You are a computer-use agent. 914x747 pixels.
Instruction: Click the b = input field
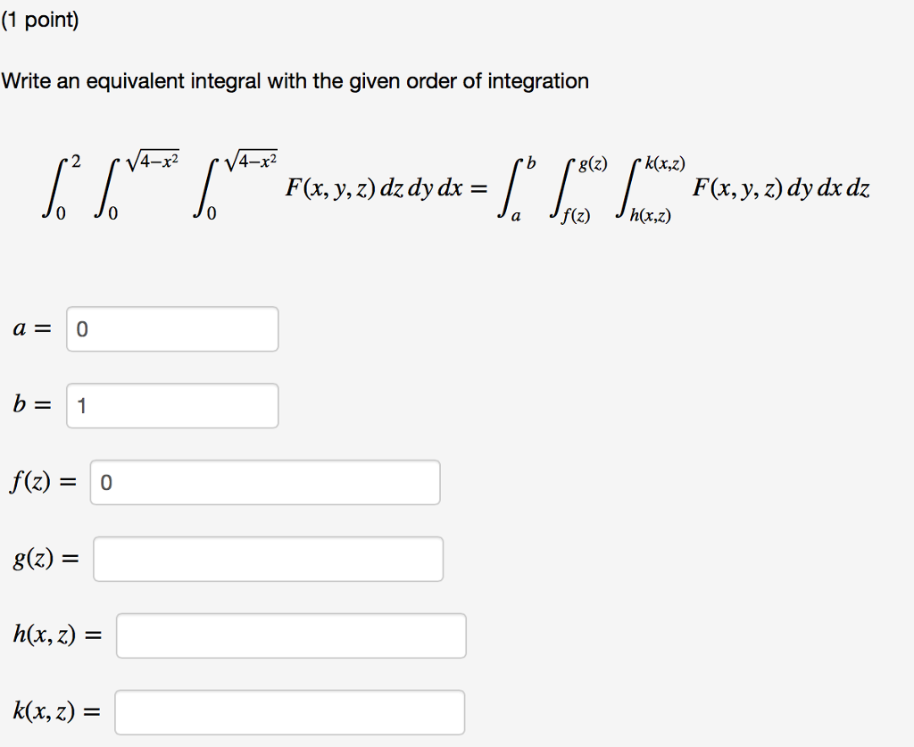point(171,406)
